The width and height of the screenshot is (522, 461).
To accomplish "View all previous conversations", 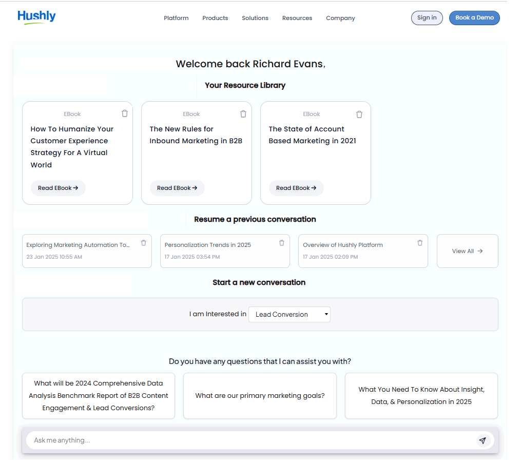I will tap(468, 251).
